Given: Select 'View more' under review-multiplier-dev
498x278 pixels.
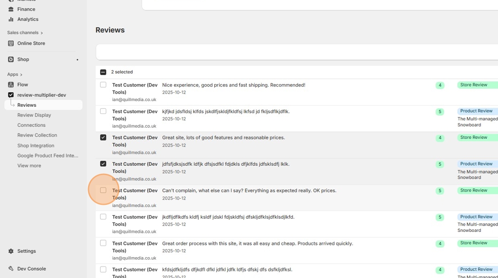Looking at the screenshot, I should coord(29,165).
